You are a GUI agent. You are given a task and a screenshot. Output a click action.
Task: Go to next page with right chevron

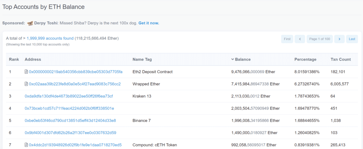[339, 39]
